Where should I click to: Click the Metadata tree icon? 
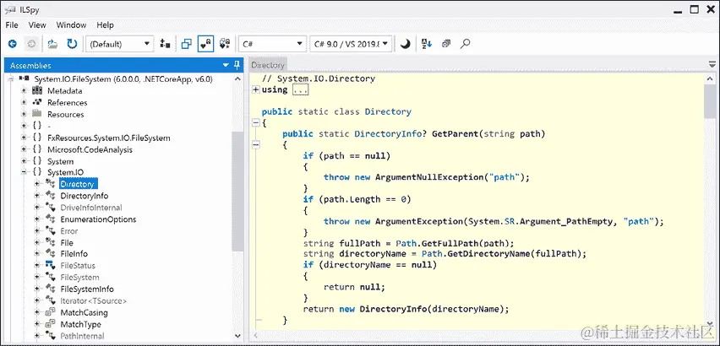tap(37, 91)
